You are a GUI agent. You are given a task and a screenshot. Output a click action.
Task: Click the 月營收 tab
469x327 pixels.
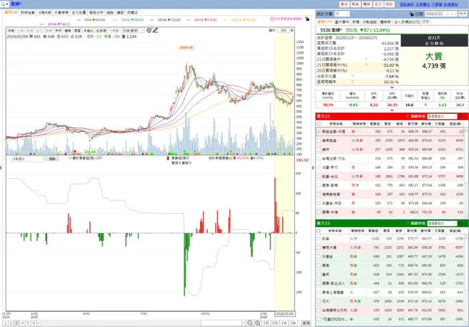[132, 13]
